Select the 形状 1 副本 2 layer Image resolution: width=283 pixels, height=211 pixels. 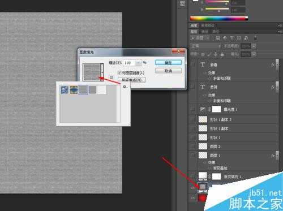239,119
